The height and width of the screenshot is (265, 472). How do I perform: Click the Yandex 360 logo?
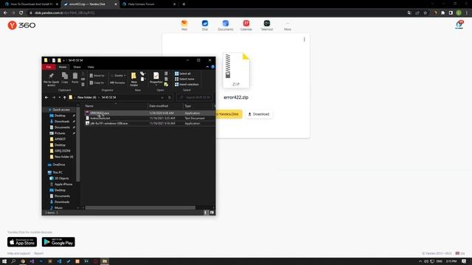[21, 25]
